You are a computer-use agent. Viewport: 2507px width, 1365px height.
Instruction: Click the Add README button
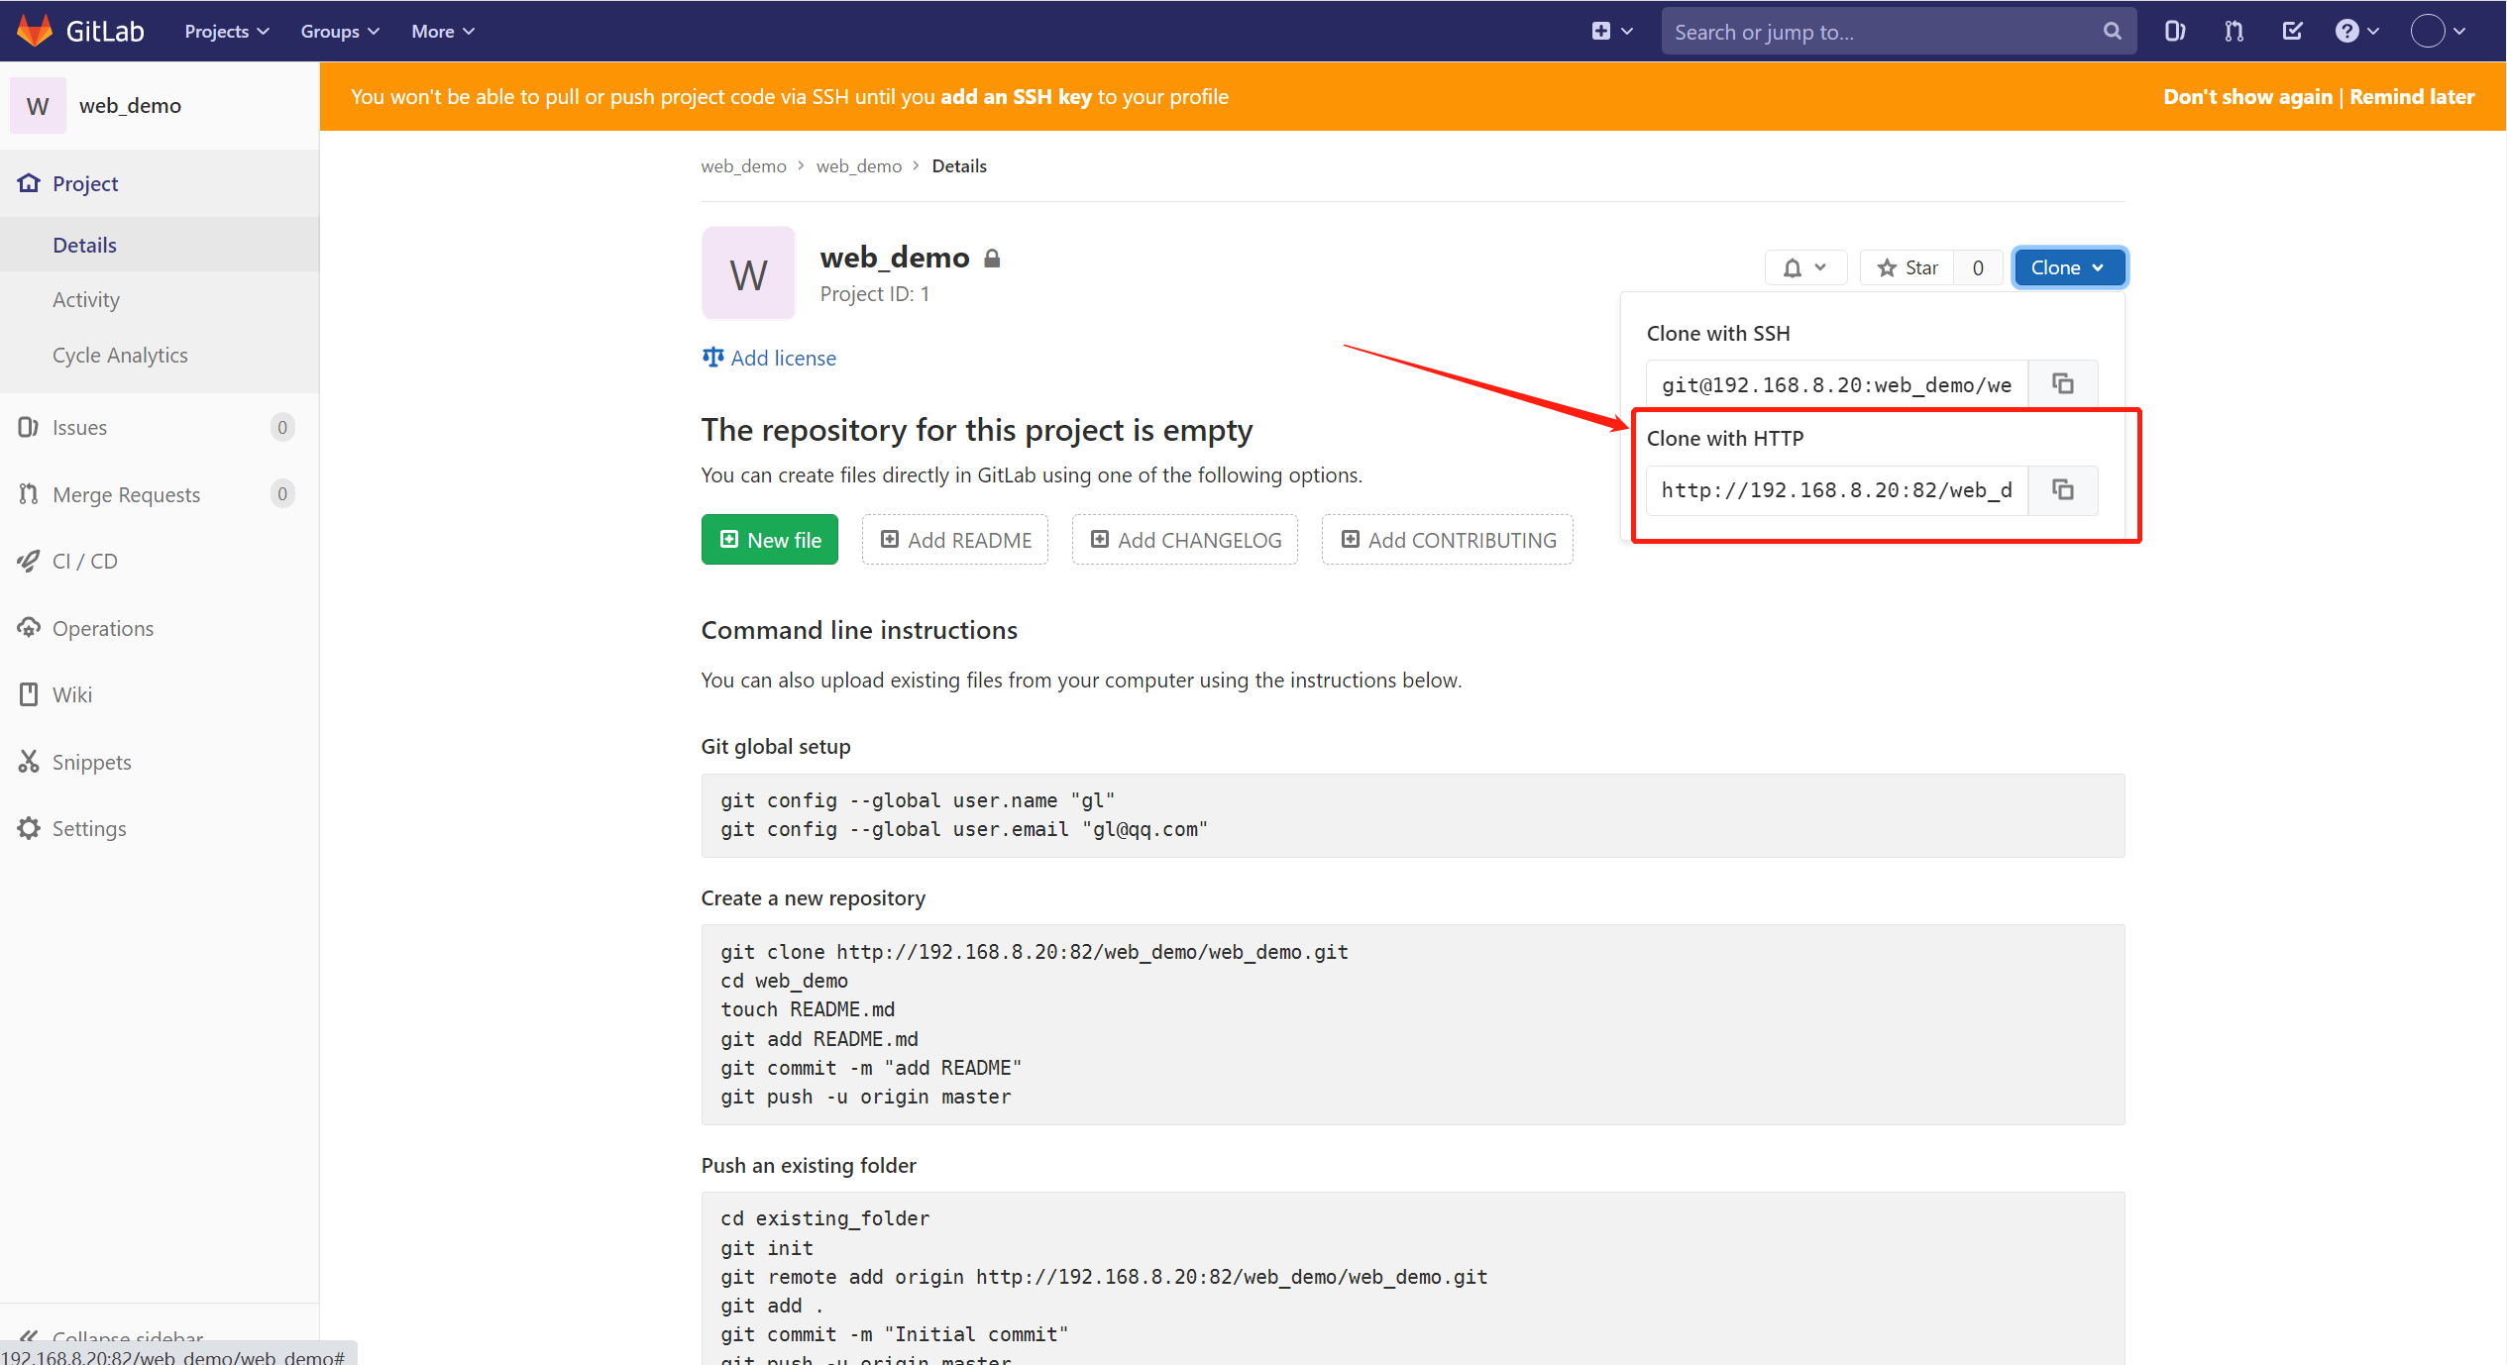pyautogui.click(x=955, y=540)
